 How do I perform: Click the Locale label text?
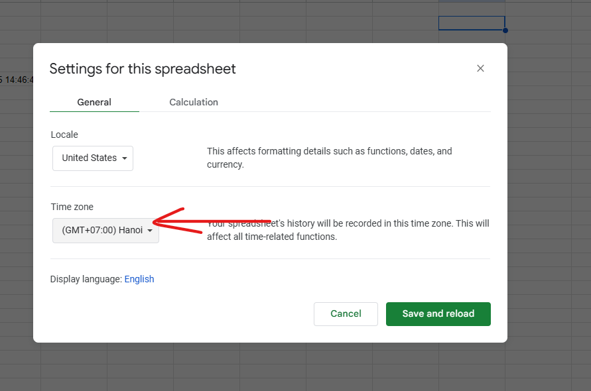(64, 135)
